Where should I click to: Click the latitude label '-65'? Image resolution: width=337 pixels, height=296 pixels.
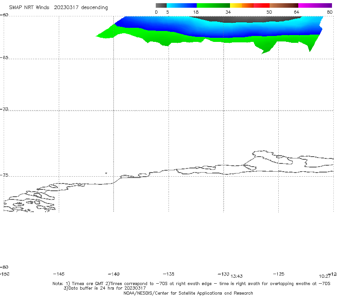pos(4,58)
